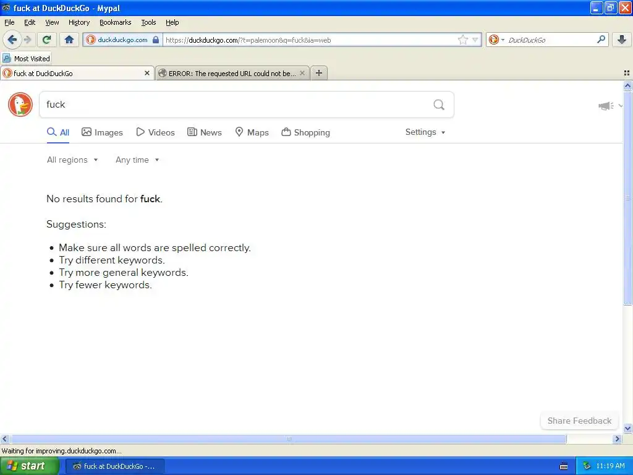Switch to Videos results
Screen dimensions: 633x475
(x=155, y=132)
